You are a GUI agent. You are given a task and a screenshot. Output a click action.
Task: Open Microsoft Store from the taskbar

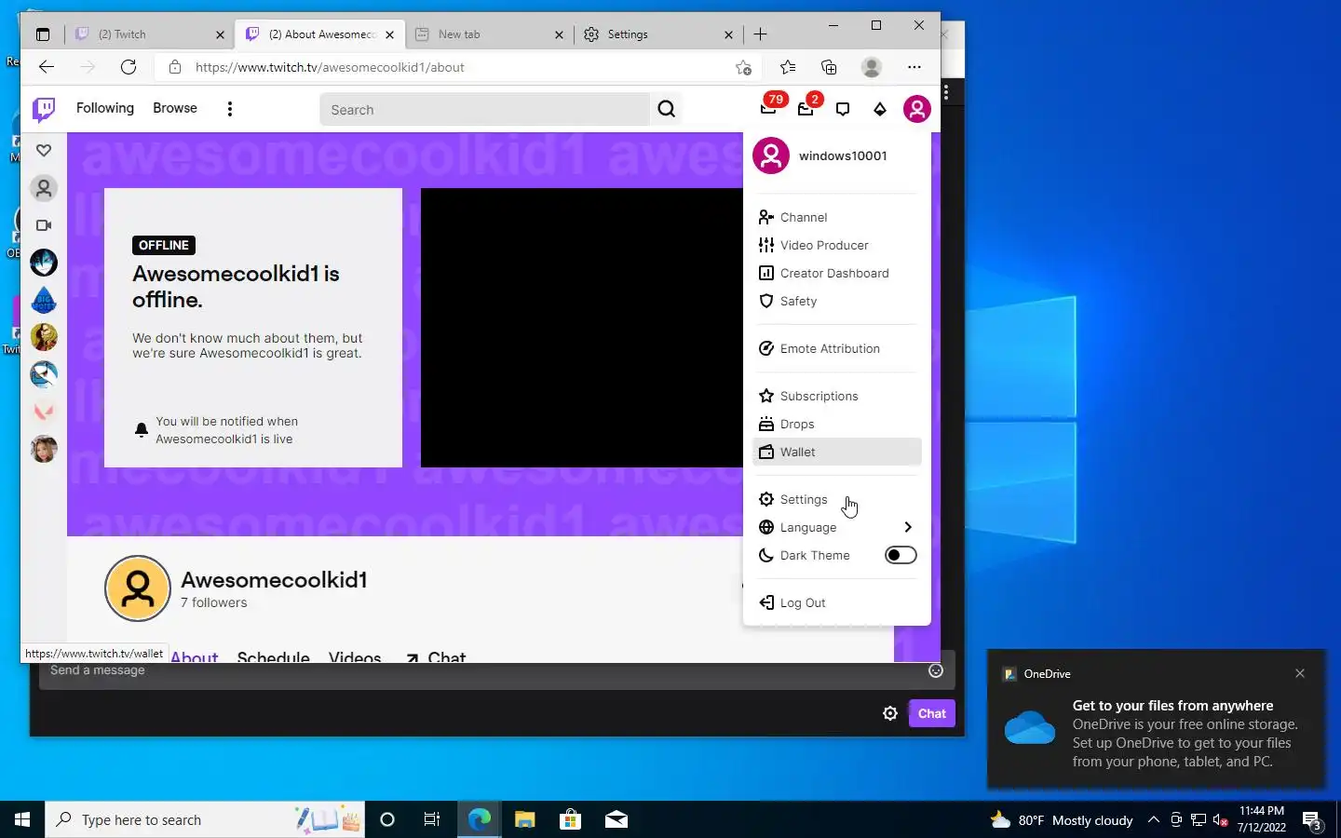pyautogui.click(x=570, y=819)
